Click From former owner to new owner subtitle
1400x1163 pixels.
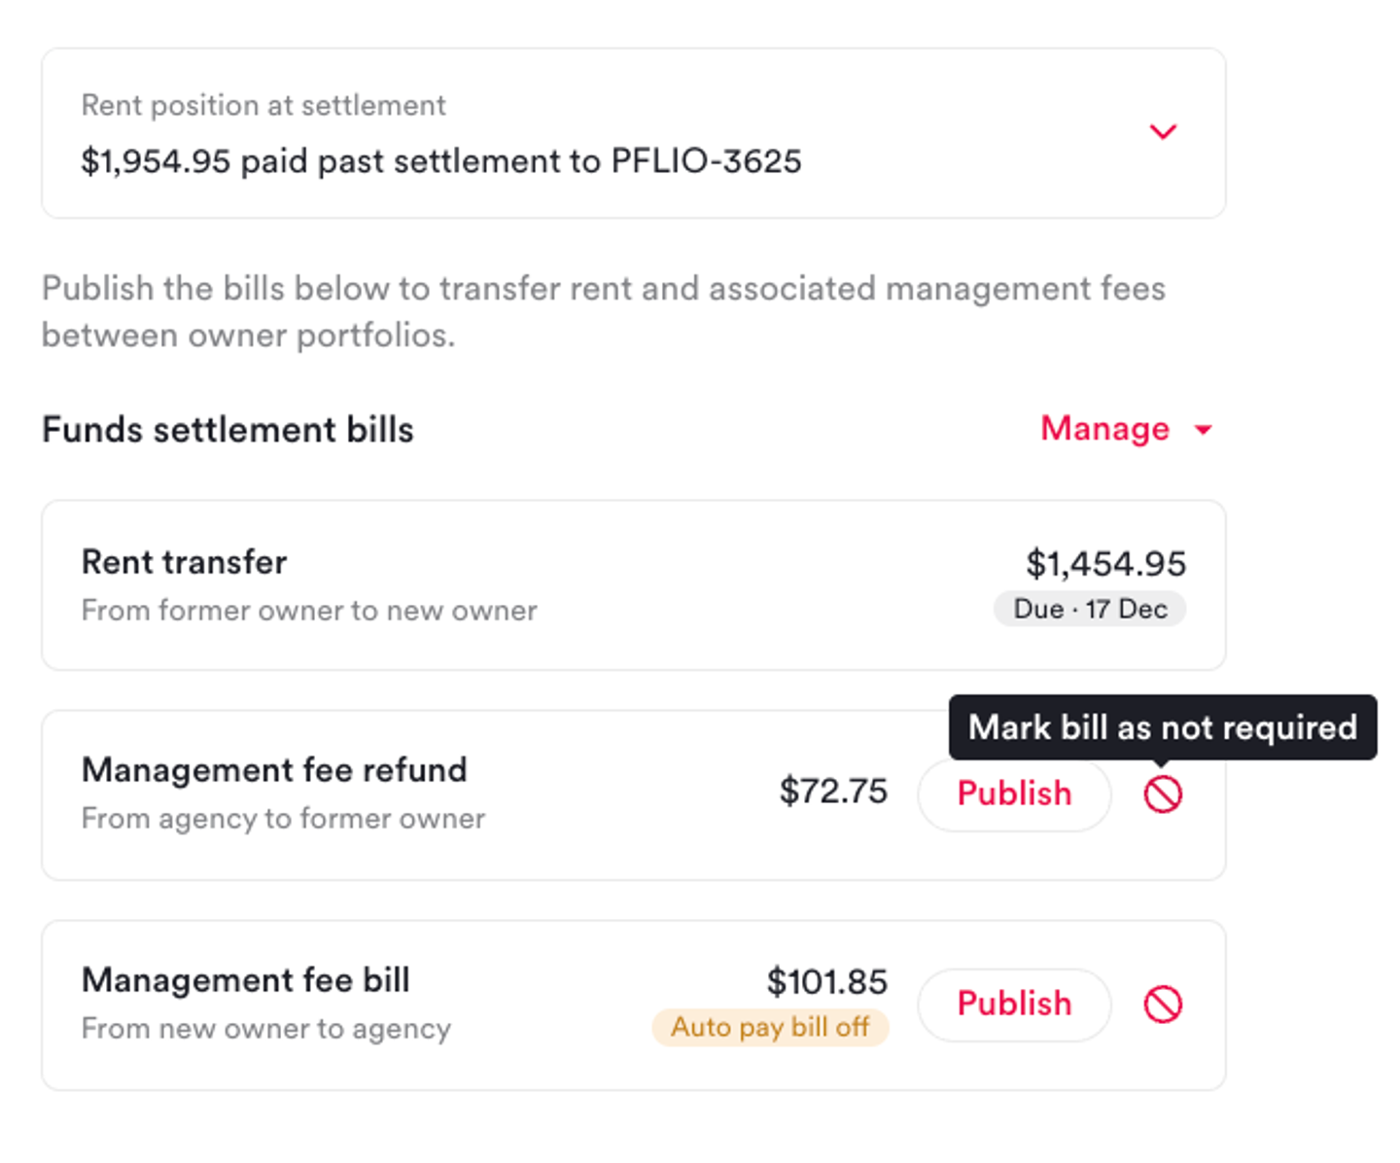(309, 611)
